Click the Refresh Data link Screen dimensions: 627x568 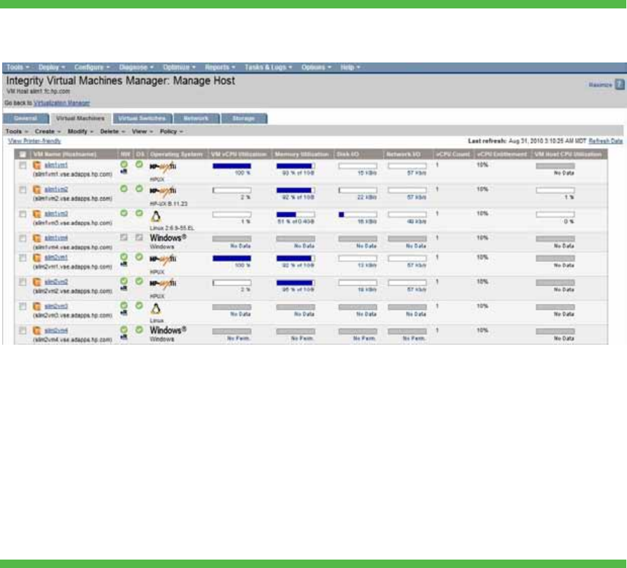(x=605, y=141)
